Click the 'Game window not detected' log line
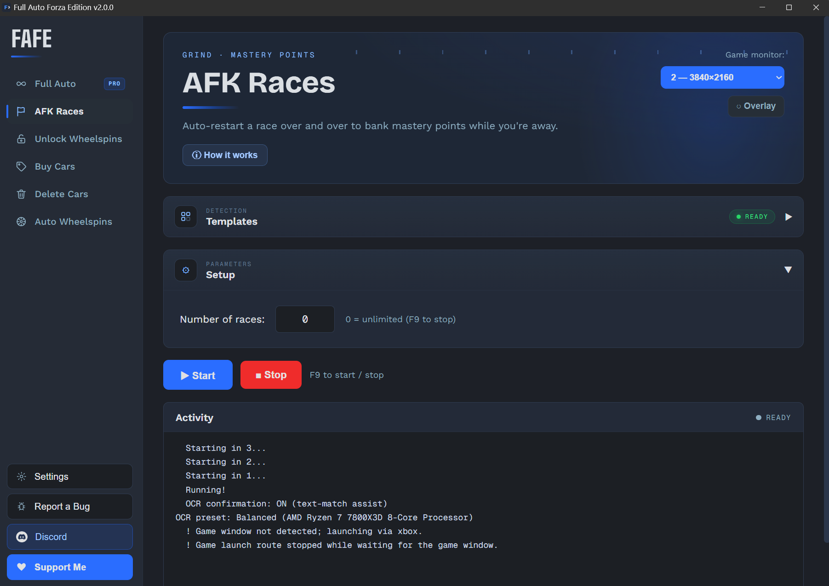 304,531
